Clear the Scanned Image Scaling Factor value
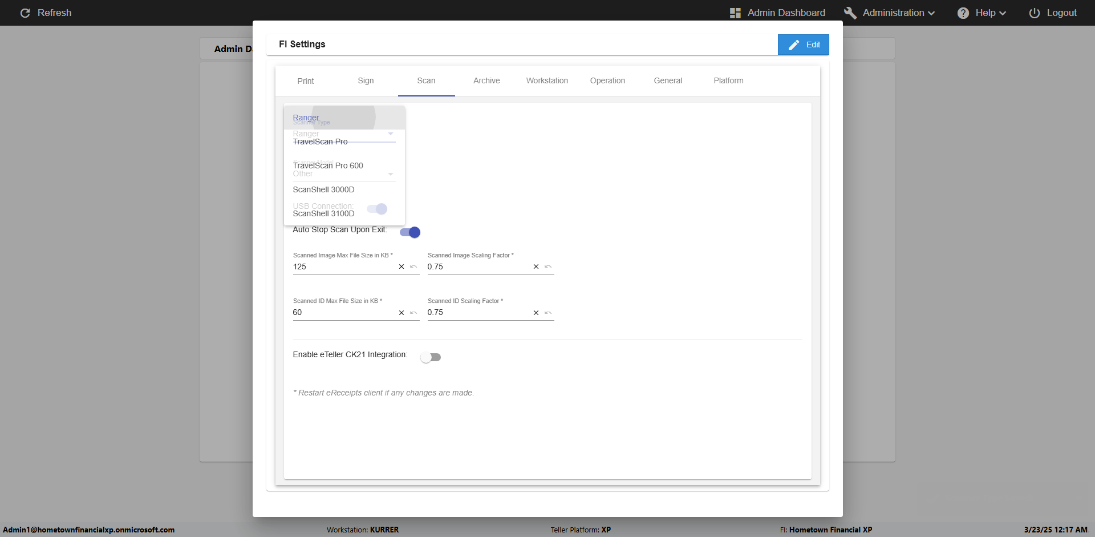The height and width of the screenshot is (537, 1095). pyautogui.click(x=536, y=267)
